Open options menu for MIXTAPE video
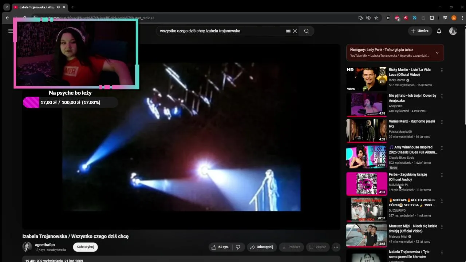This screenshot has width=466, height=262. pos(442,201)
